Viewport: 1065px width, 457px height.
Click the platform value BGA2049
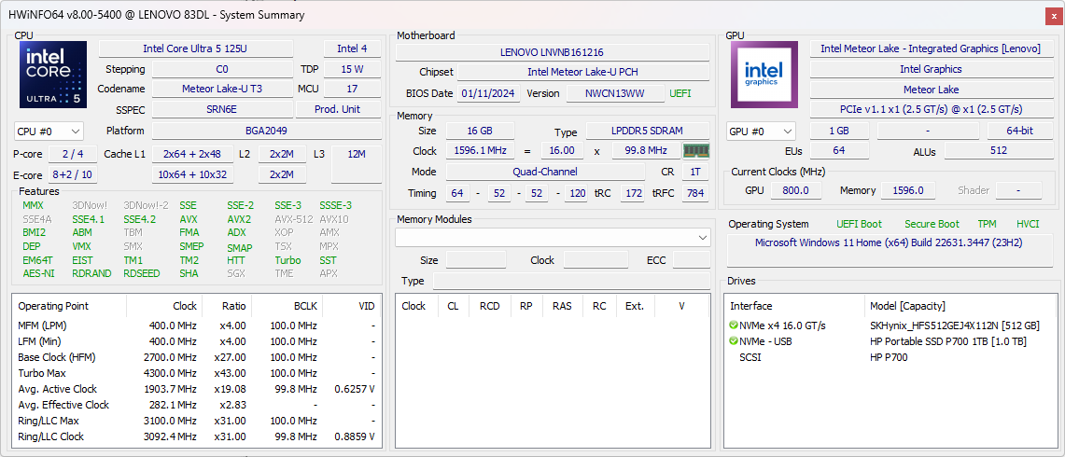tap(266, 131)
